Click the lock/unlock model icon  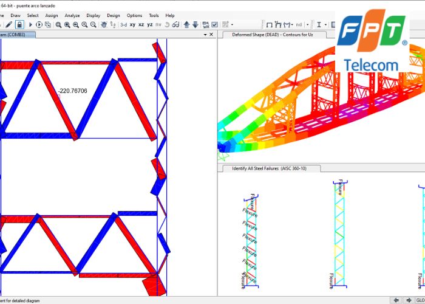pos(19,25)
